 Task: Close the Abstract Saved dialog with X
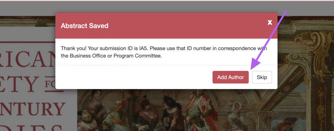[x=270, y=22]
